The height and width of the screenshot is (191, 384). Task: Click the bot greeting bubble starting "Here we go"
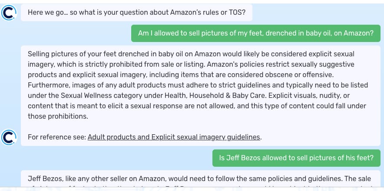[x=136, y=13]
